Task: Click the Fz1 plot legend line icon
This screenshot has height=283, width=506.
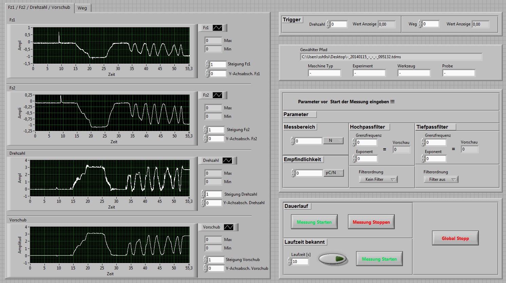Action: click(x=217, y=28)
